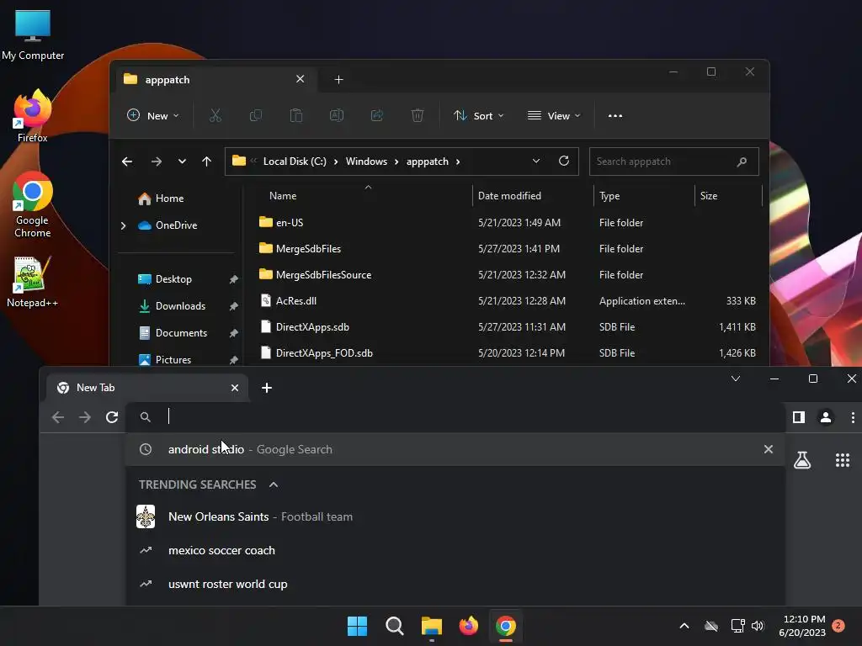
Task: Click the Copy icon in Explorer toolbar
Action: [256, 116]
